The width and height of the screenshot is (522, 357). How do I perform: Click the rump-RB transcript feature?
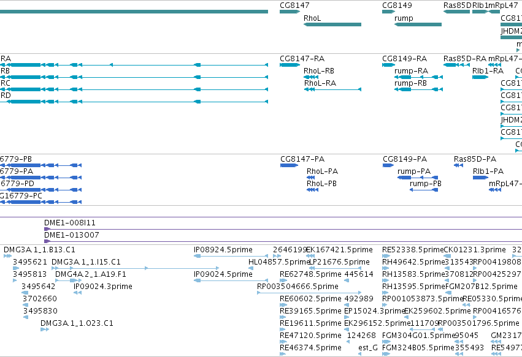pos(418,89)
